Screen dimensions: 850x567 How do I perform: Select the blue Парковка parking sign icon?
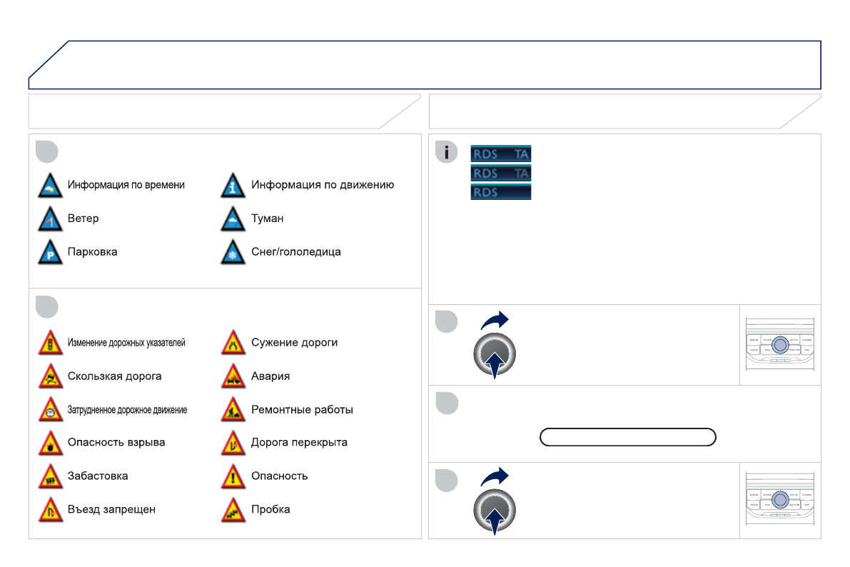pyautogui.click(x=49, y=253)
